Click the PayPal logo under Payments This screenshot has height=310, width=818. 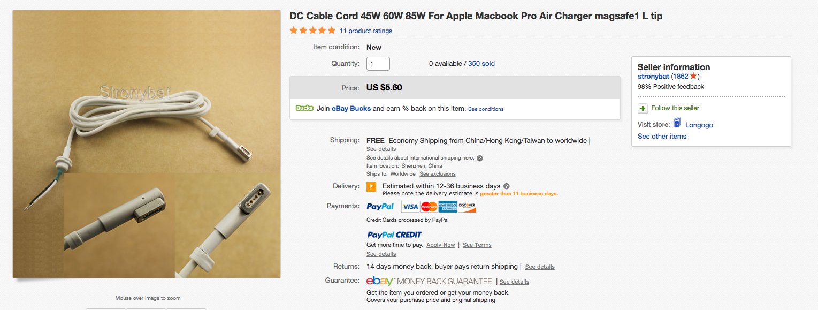pyautogui.click(x=380, y=207)
